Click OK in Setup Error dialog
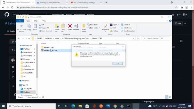 tap(118, 63)
